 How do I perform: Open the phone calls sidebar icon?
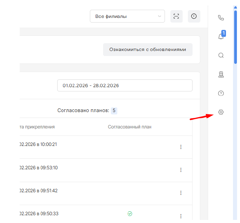coord(221,18)
